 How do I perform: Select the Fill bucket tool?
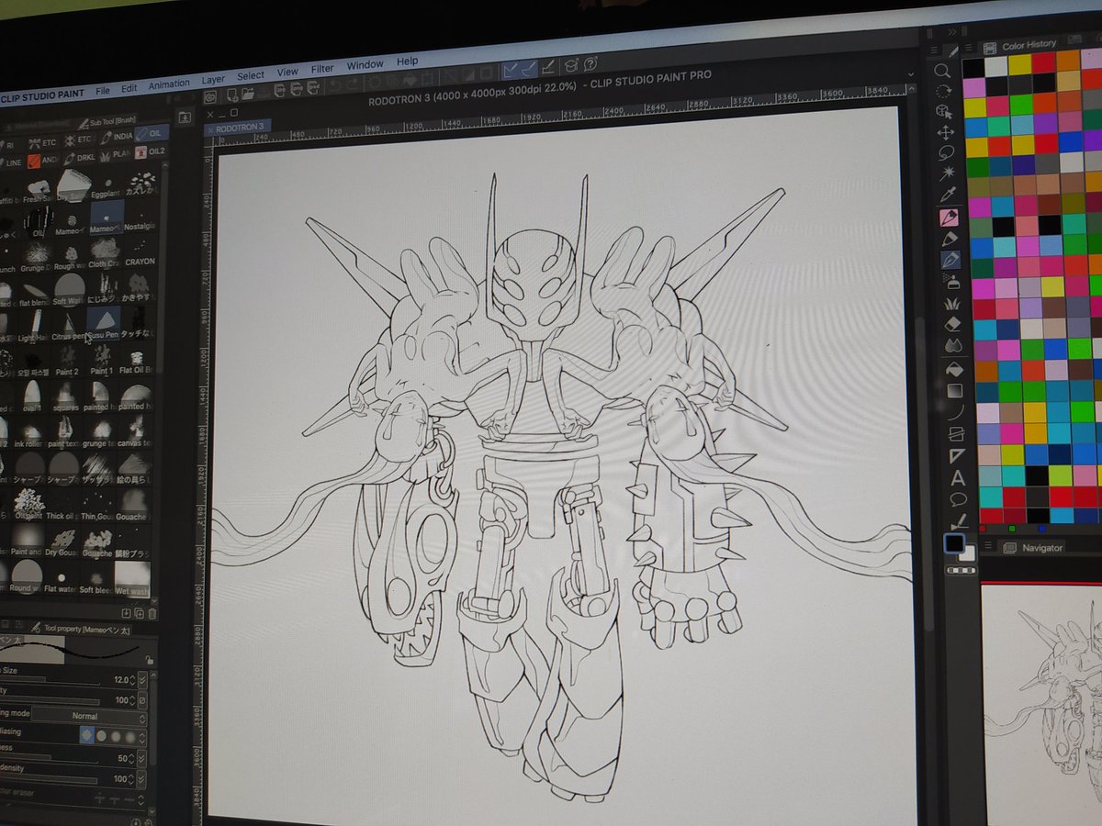click(955, 370)
